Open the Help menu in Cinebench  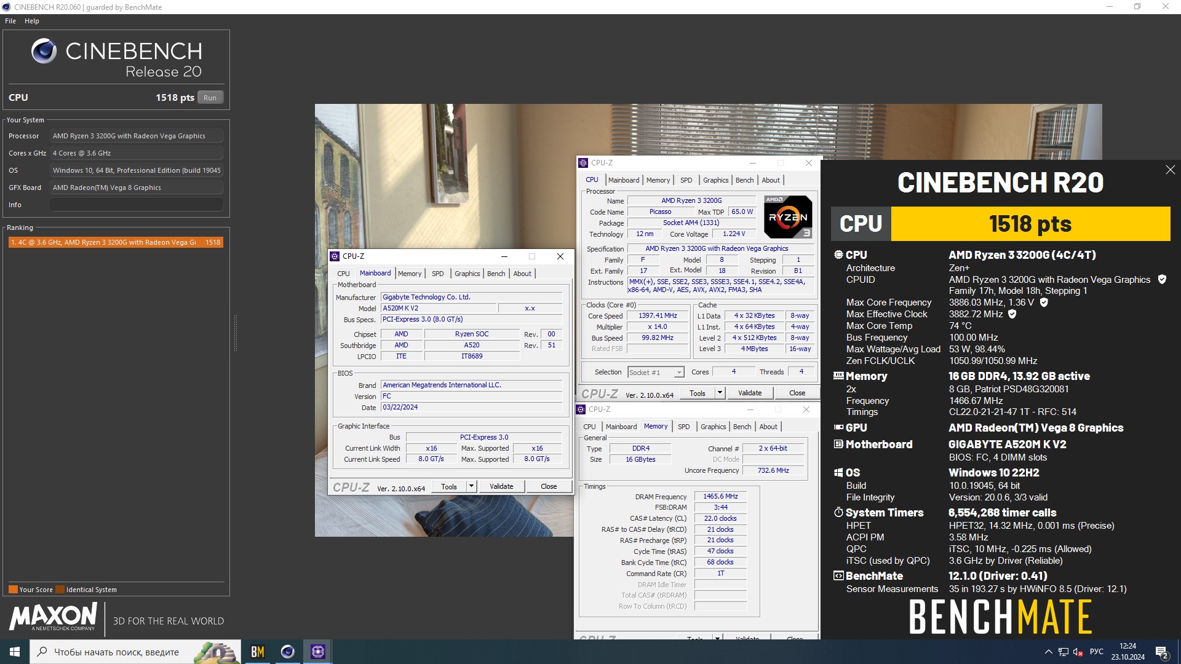32,21
